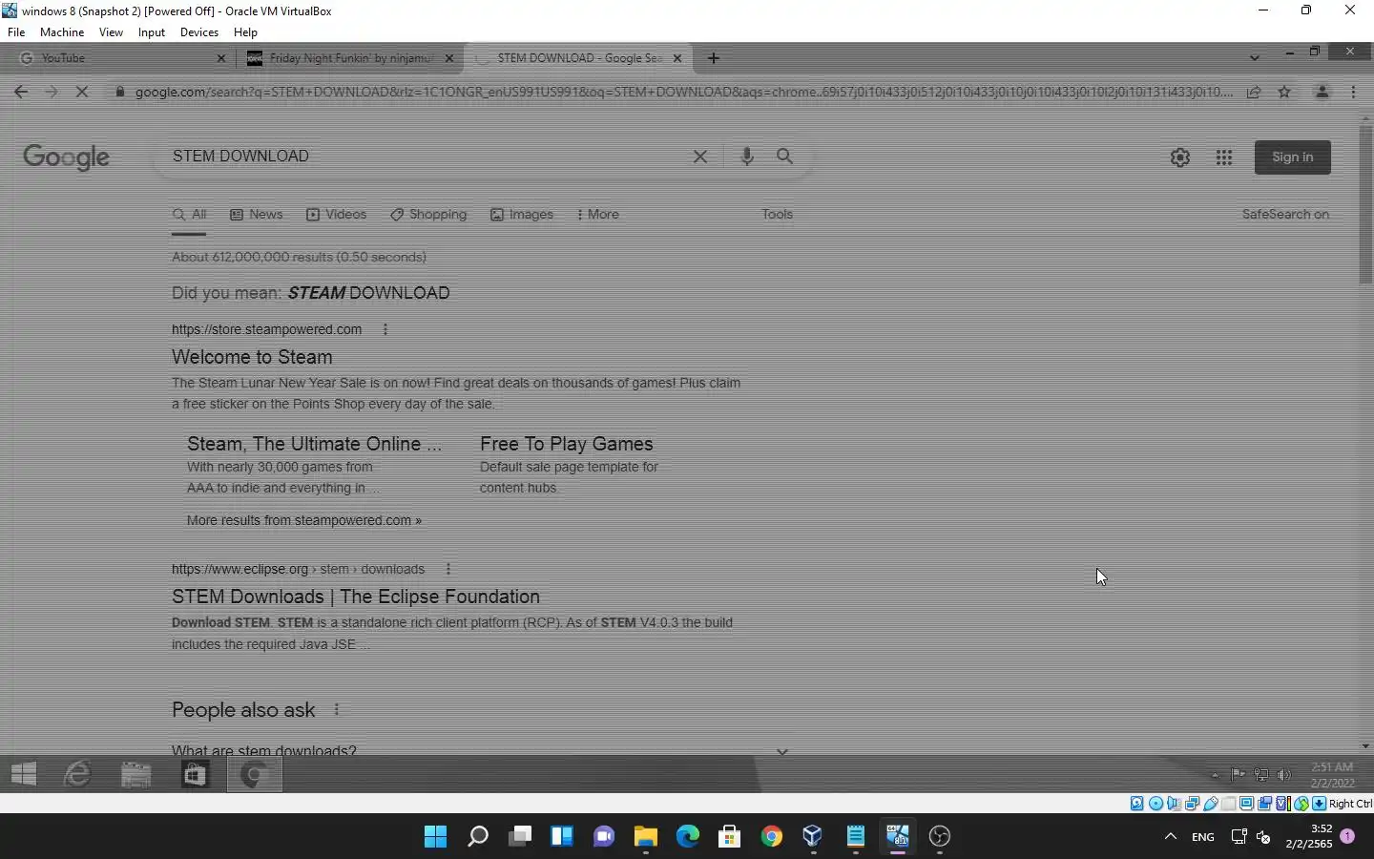Click VirtualBox hard disk activity icon

[1137, 804]
